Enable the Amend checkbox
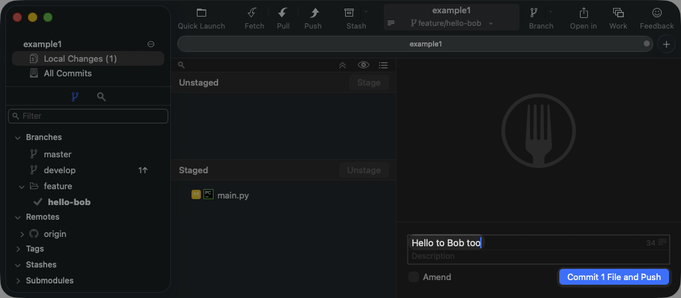681x298 pixels. pyautogui.click(x=414, y=277)
